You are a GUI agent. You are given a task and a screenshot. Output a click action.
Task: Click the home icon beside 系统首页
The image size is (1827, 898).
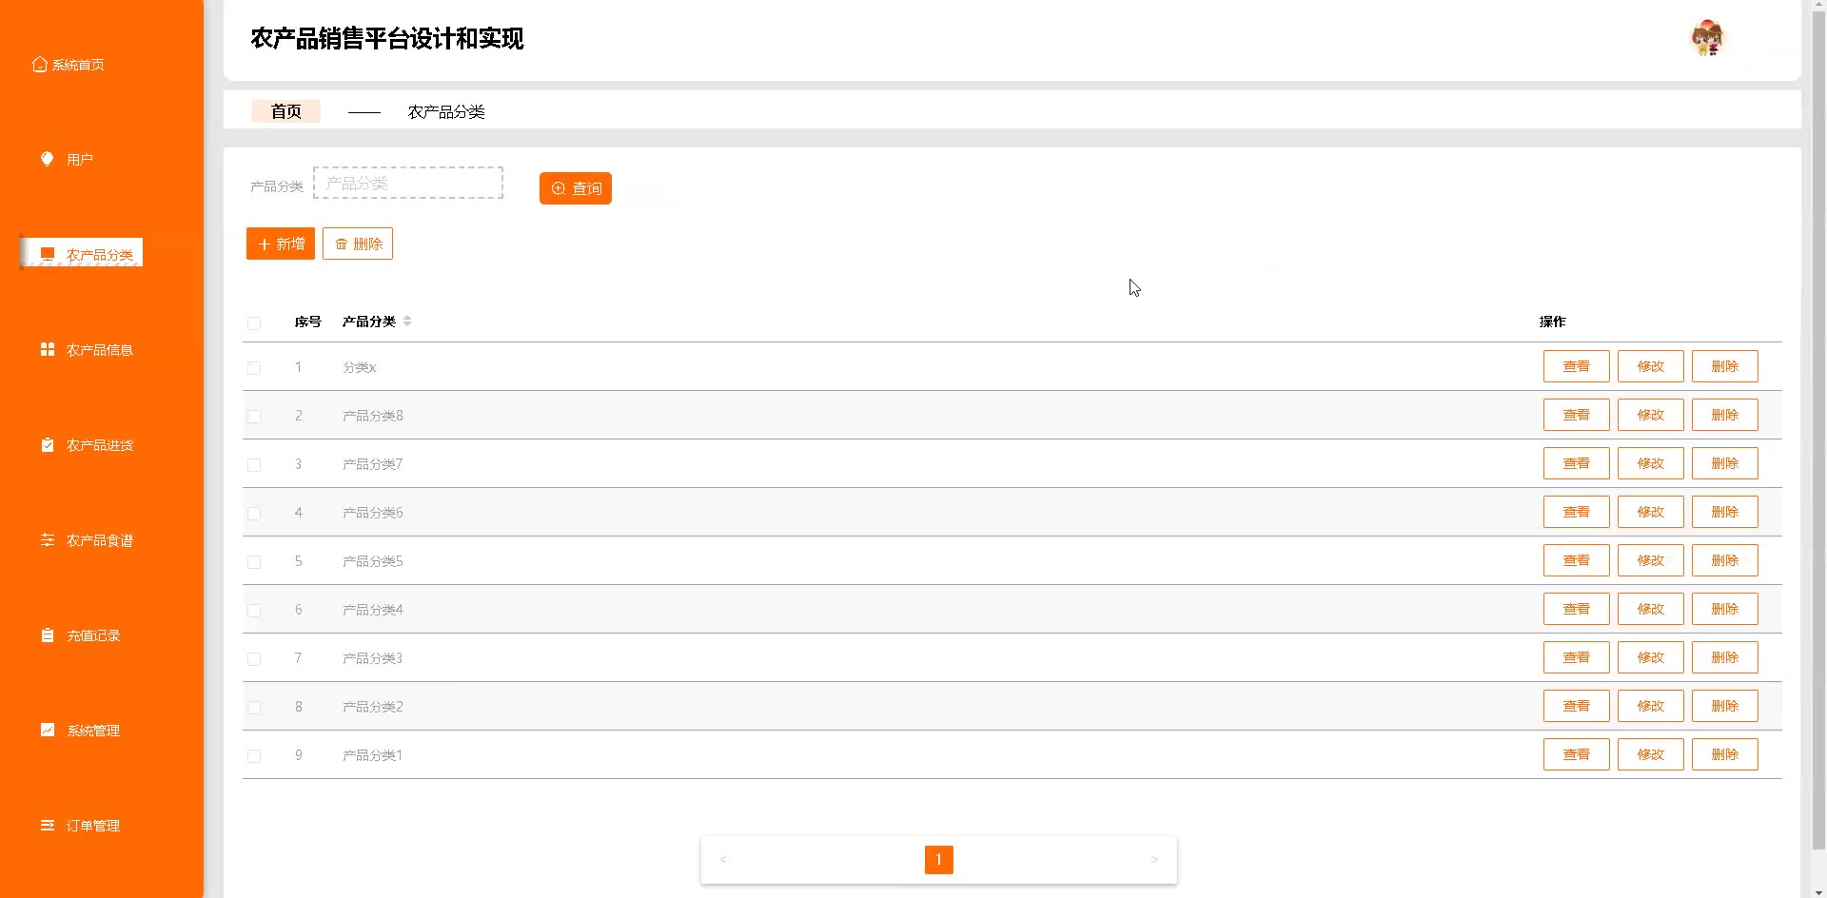coord(40,65)
